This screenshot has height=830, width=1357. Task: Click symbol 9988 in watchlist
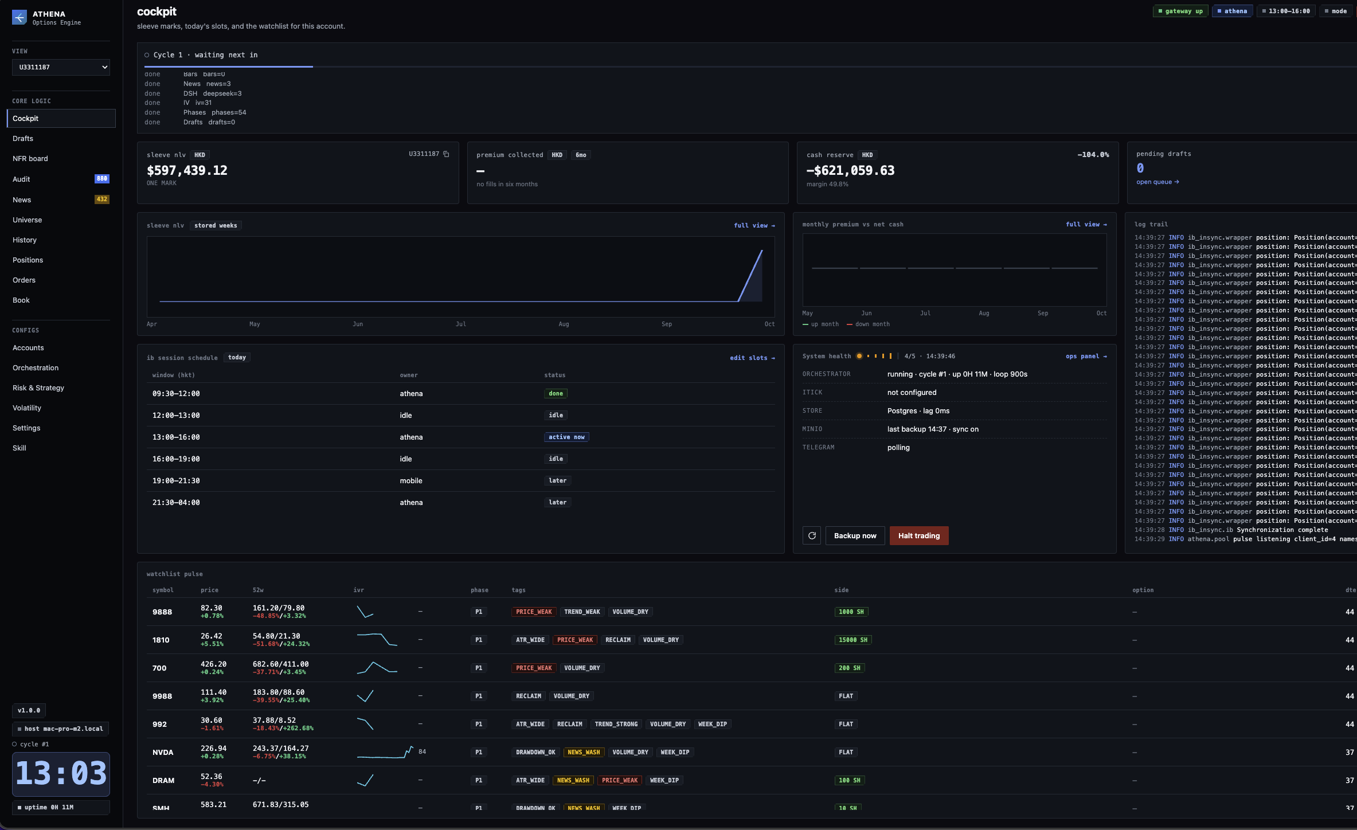[x=162, y=696]
